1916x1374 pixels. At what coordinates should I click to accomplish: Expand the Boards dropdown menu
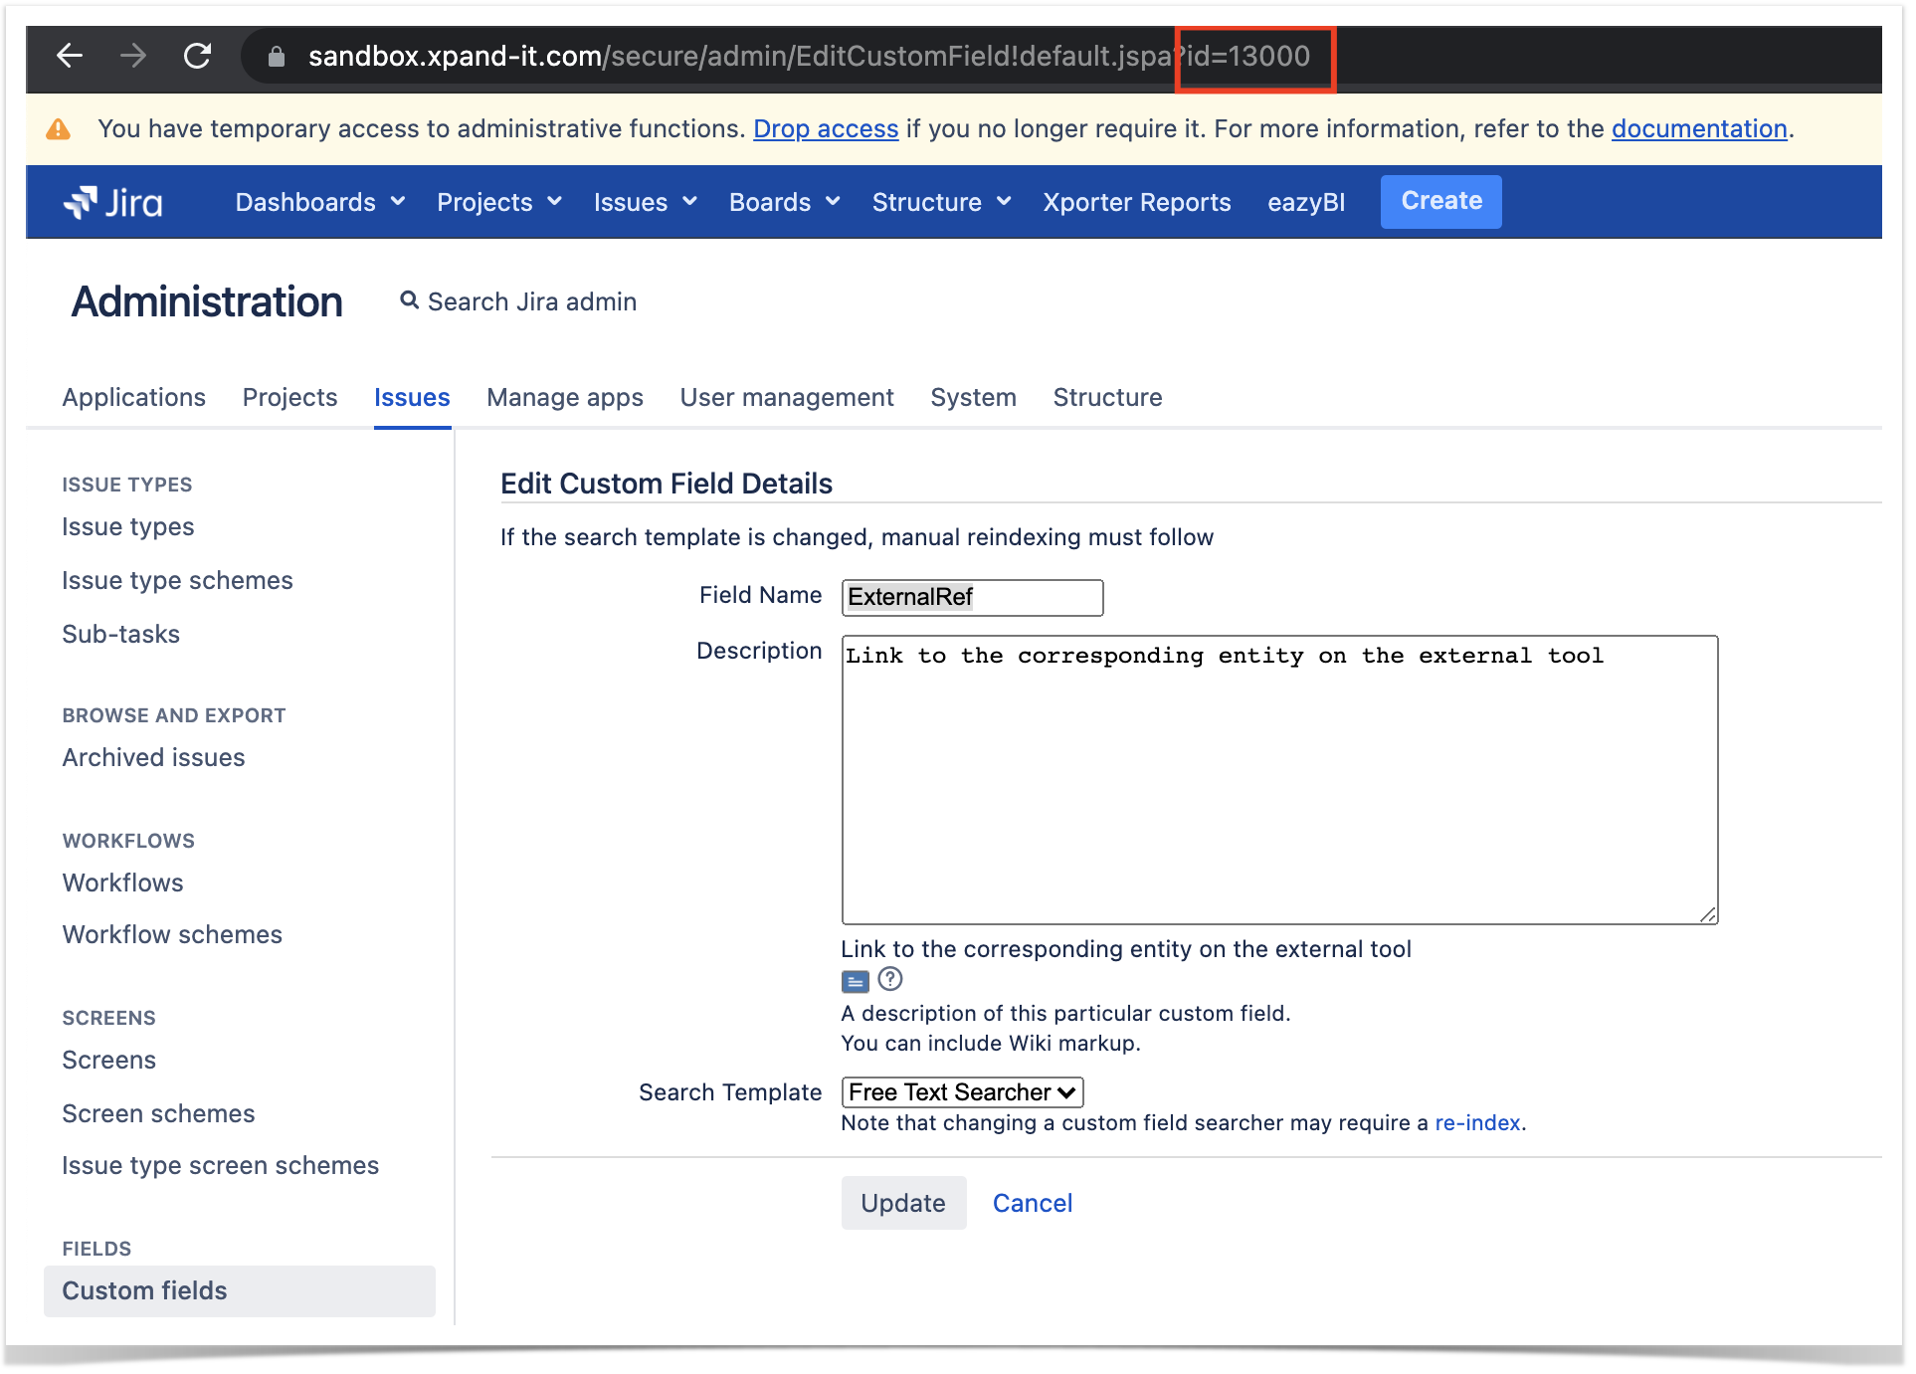point(785,202)
